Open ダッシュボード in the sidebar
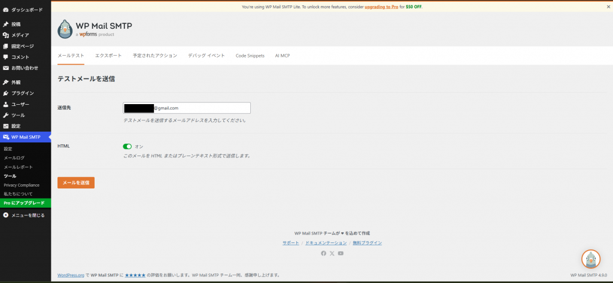Image resolution: width=613 pixels, height=283 pixels. coord(27,10)
